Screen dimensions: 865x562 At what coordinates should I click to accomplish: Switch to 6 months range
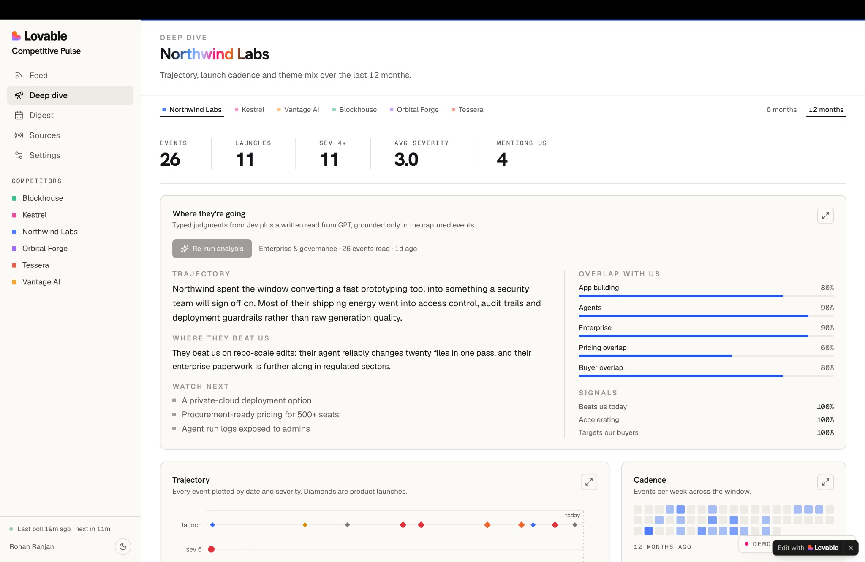point(781,110)
